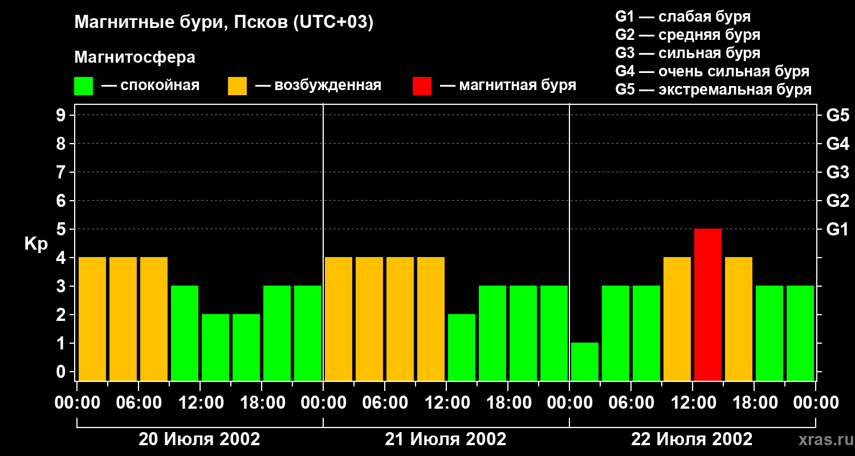Viewport: 855px width, 456px height.
Task: Click the green 'спокойная' legend swatch
Action: click(83, 86)
